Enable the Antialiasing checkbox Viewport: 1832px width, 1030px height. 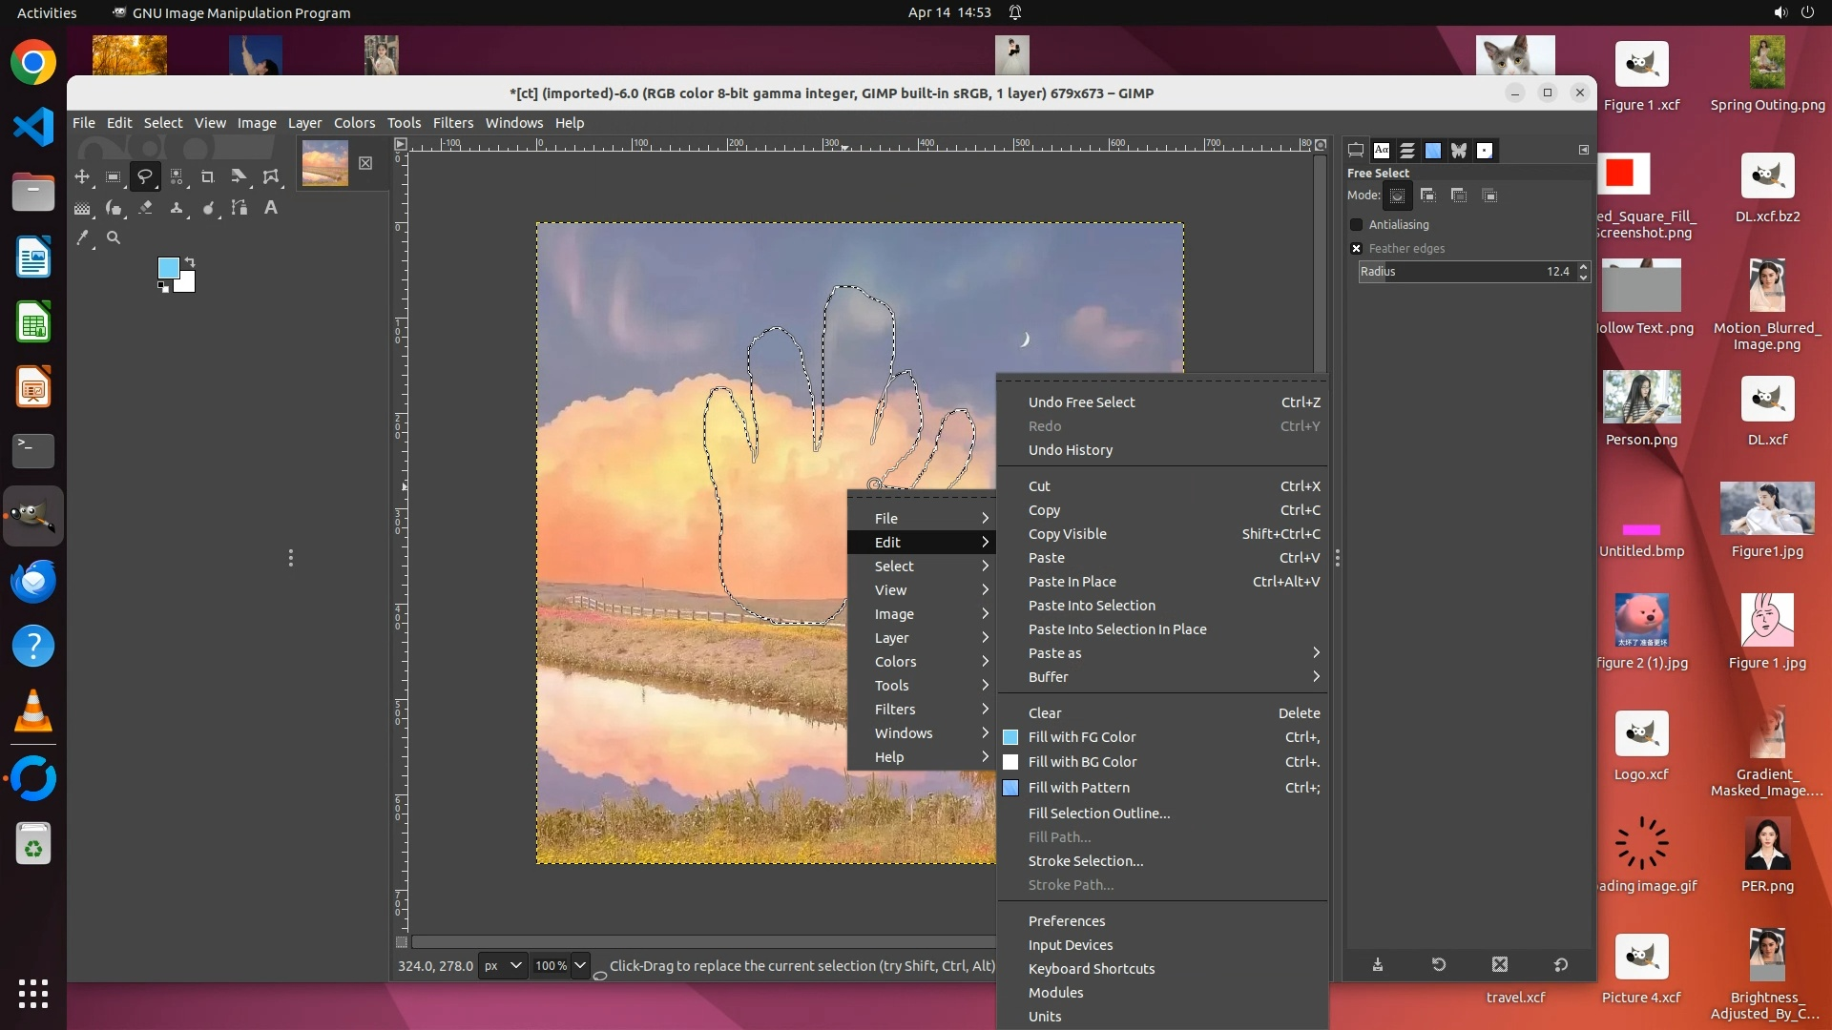[1356, 224]
